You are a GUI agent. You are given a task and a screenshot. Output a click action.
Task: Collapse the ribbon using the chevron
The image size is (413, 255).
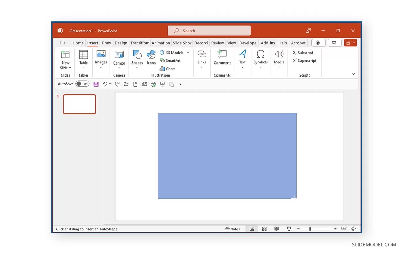[353, 74]
